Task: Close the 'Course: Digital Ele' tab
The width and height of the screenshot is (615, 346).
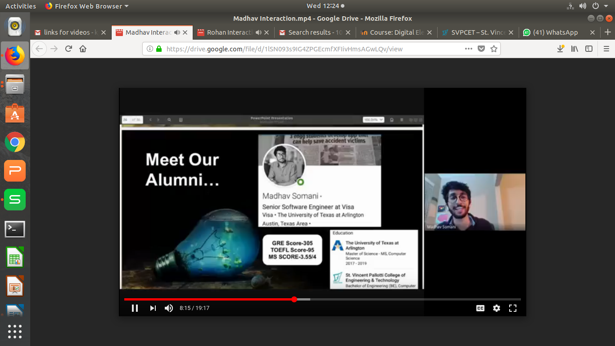Action: click(x=430, y=32)
